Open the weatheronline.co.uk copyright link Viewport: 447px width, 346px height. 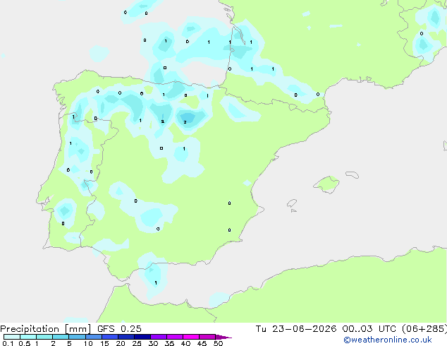388,340
